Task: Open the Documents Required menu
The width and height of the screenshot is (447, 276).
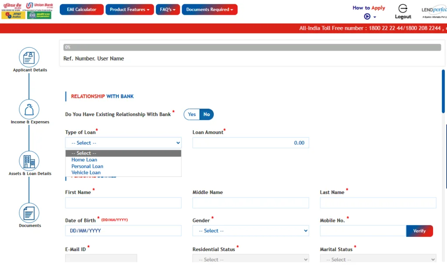Action: tap(210, 10)
